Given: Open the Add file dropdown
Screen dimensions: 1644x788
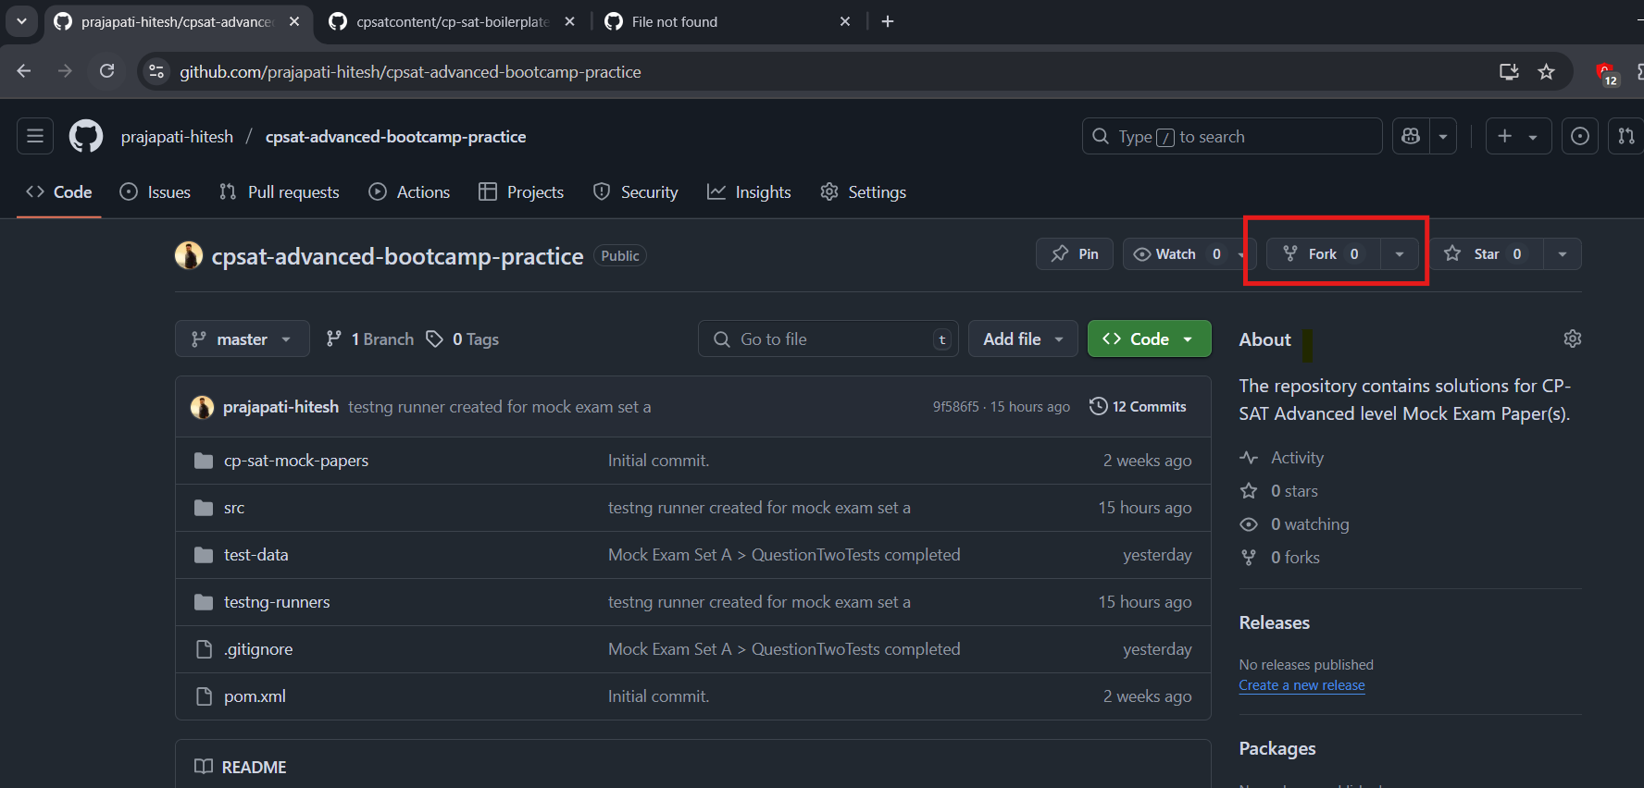Looking at the screenshot, I should pyautogui.click(x=1023, y=339).
